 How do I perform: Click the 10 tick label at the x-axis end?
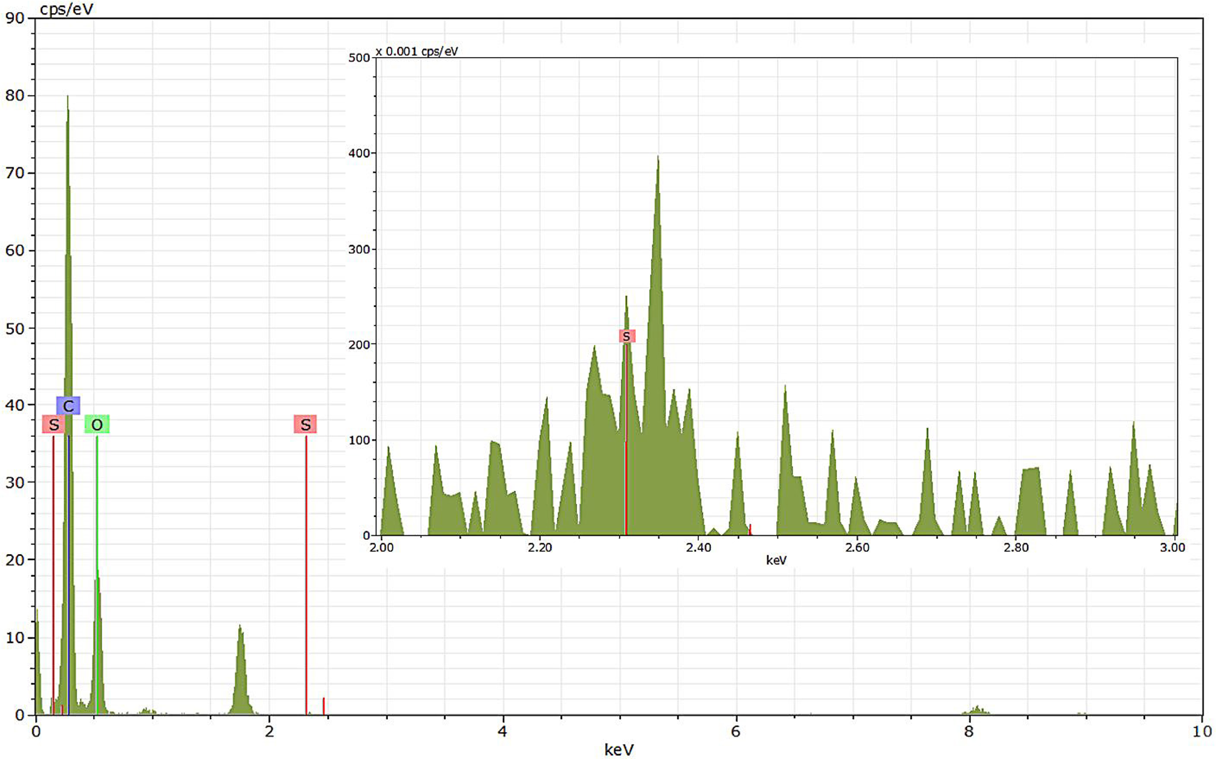coord(1201,731)
